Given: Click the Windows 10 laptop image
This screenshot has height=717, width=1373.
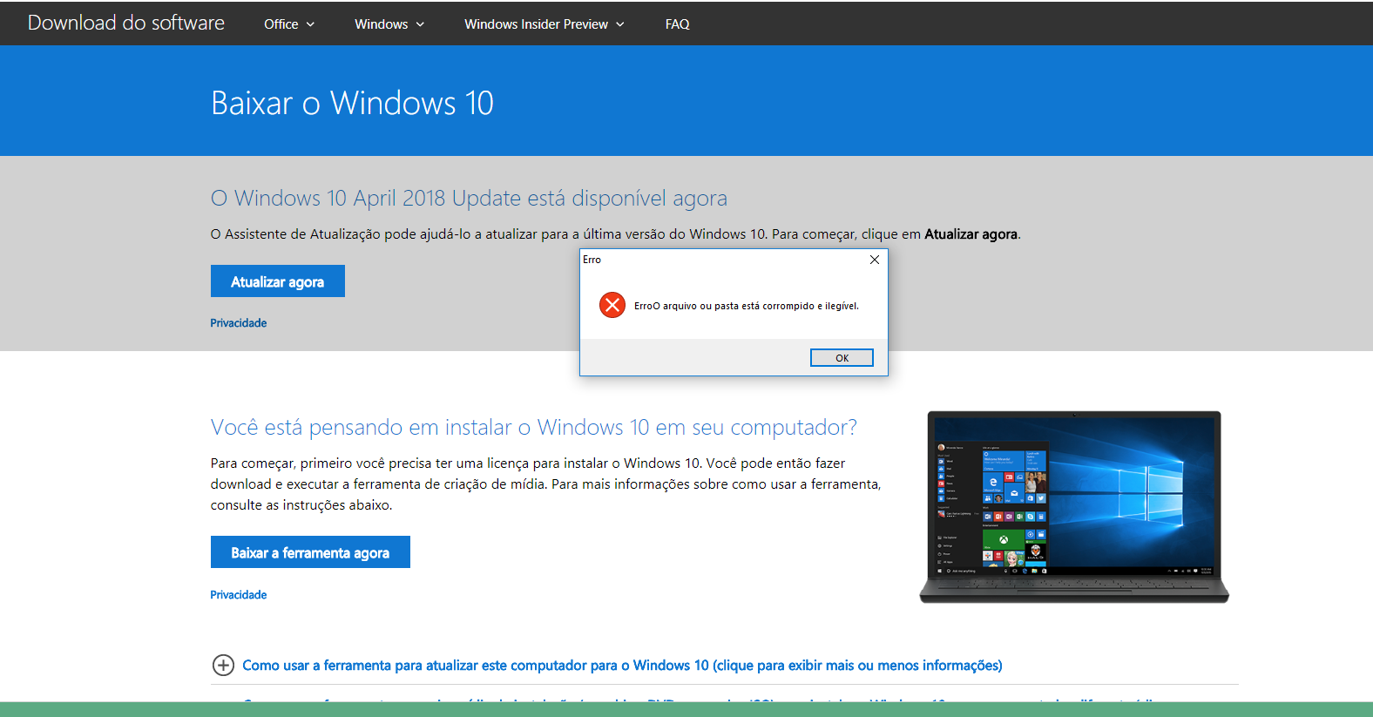Looking at the screenshot, I should click(1074, 507).
